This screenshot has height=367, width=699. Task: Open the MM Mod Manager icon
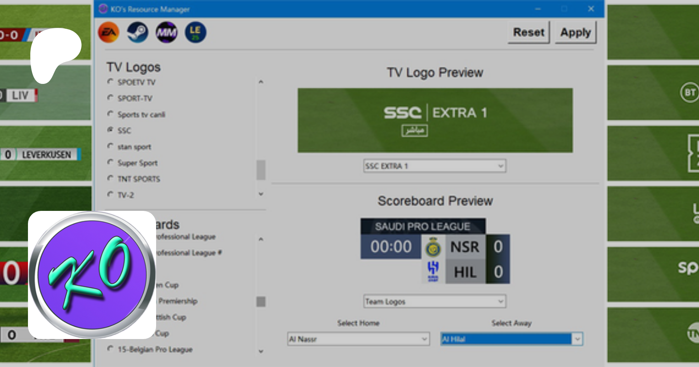(167, 33)
